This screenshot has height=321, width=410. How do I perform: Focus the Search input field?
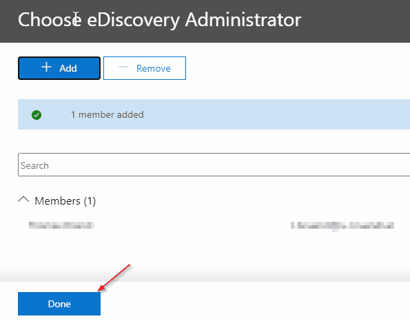point(214,165)
